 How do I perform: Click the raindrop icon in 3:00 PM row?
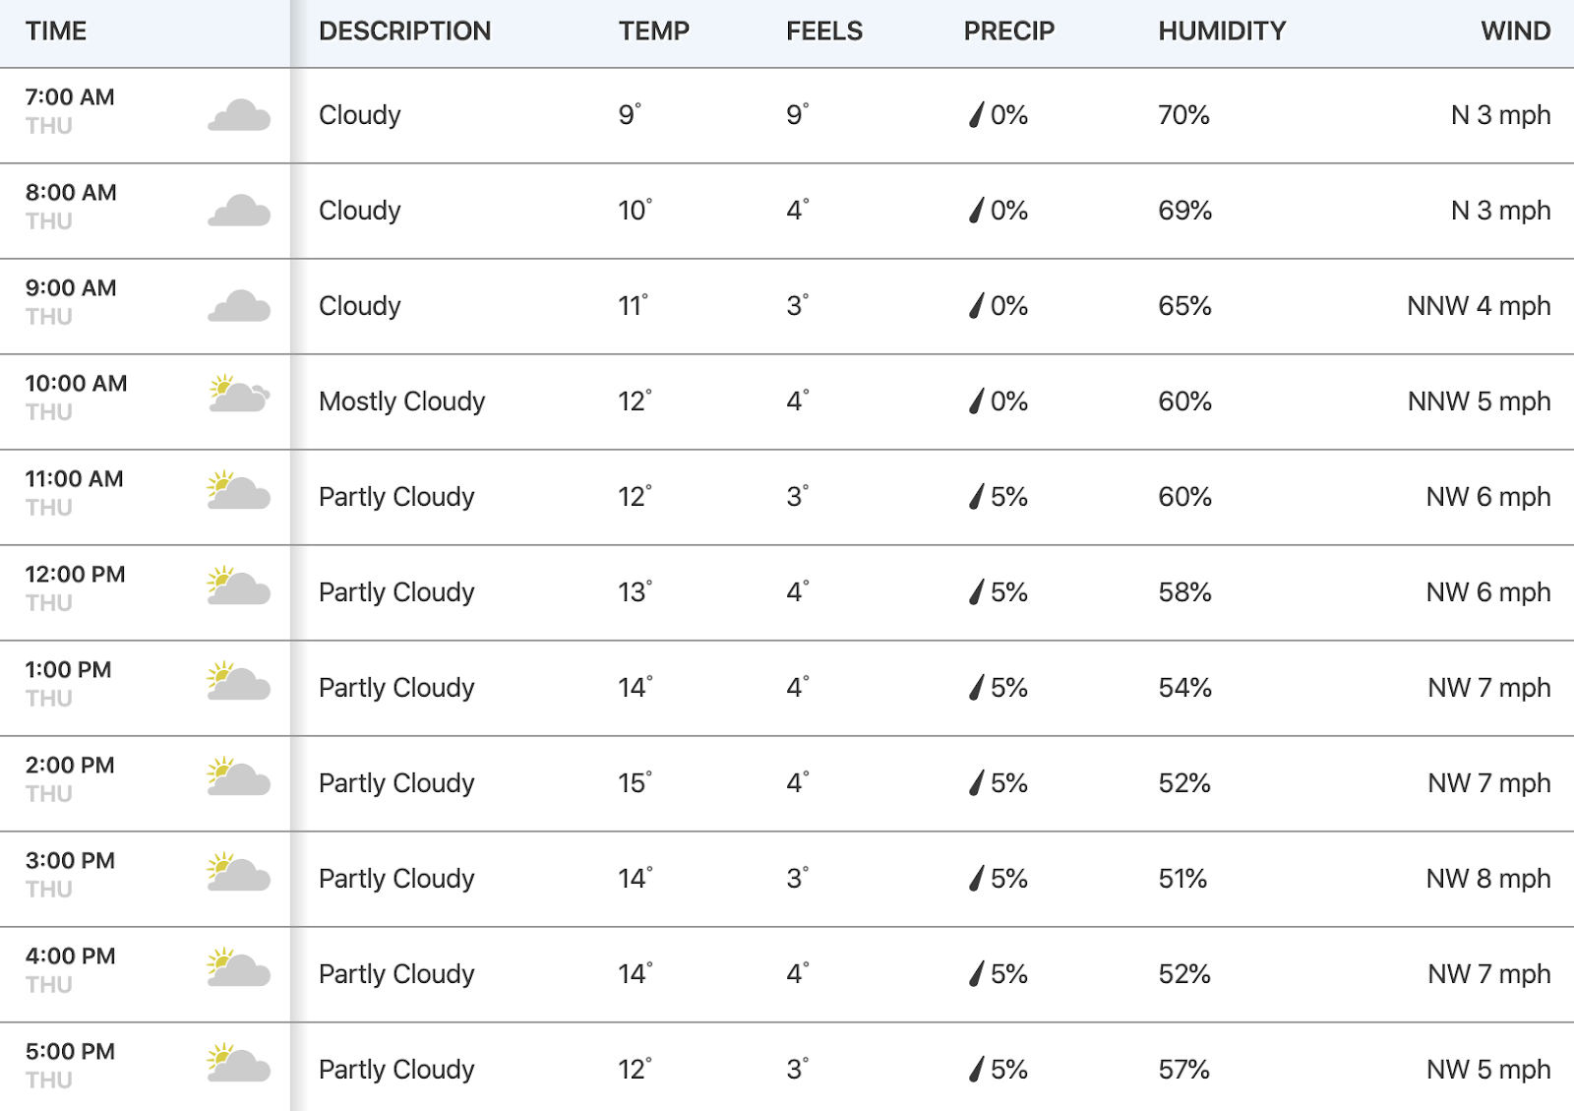(x=976, y=879)
